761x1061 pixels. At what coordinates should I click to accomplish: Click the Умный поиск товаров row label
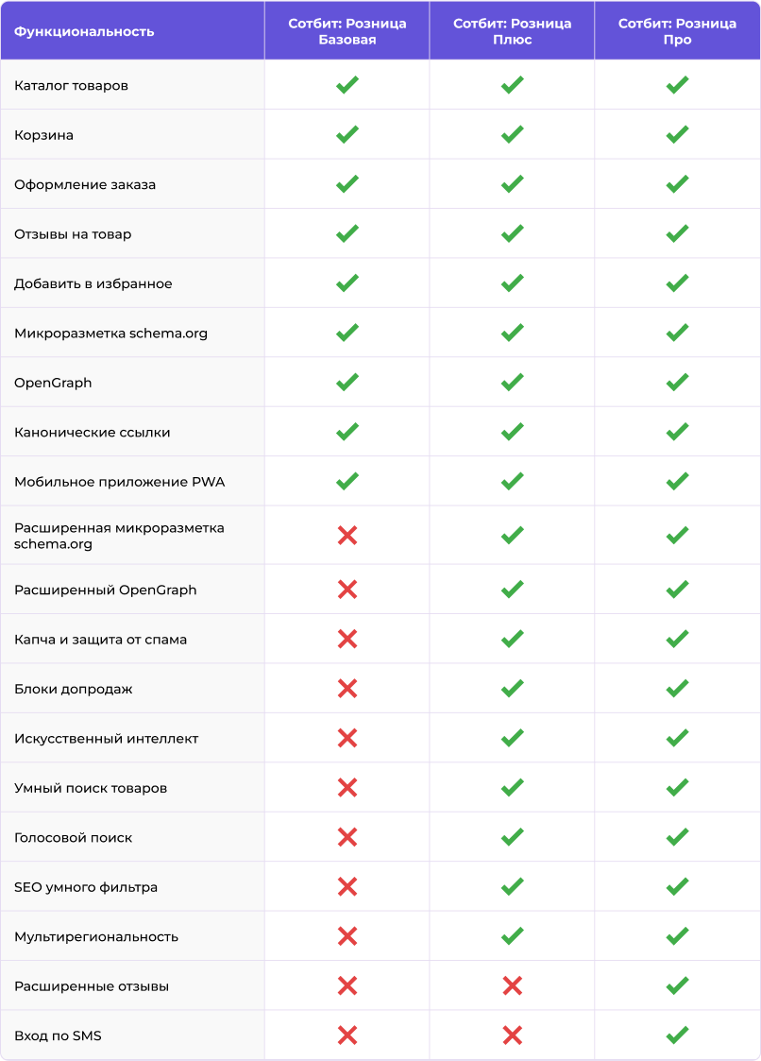click(91, 788)
